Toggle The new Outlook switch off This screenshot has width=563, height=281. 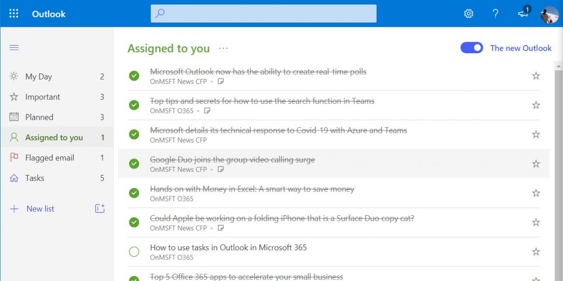coord(472,48)
